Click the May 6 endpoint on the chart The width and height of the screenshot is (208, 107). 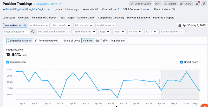click(199, 90)
